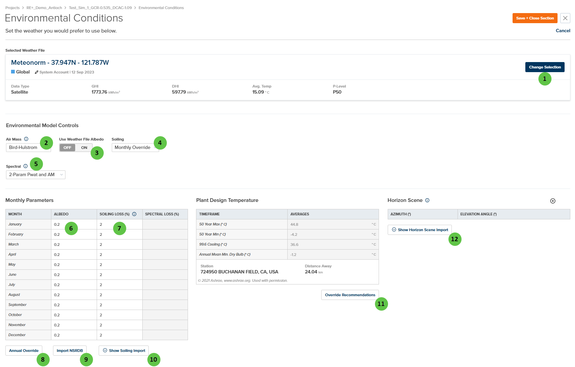Click Override Recommendations button
This screenshot has height=367, width=575.
[x=350, y=295]
